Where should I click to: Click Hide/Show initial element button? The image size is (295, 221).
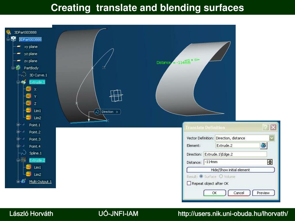point(230,170)
